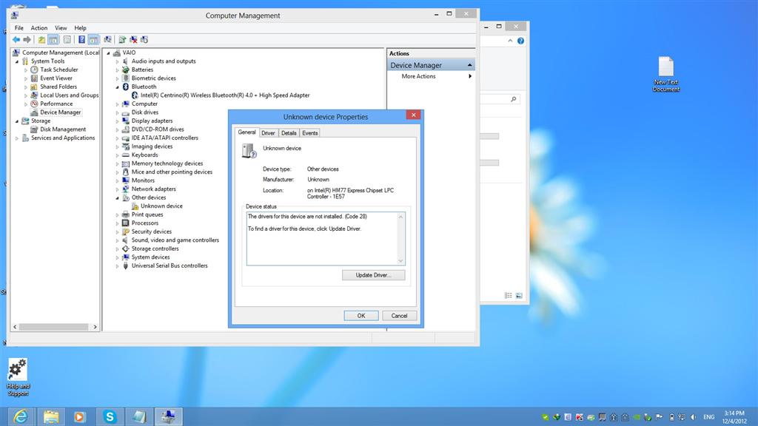758x426 pixels.
Task: Switch to the Driver tab
Action: click(x=268, y=133)
